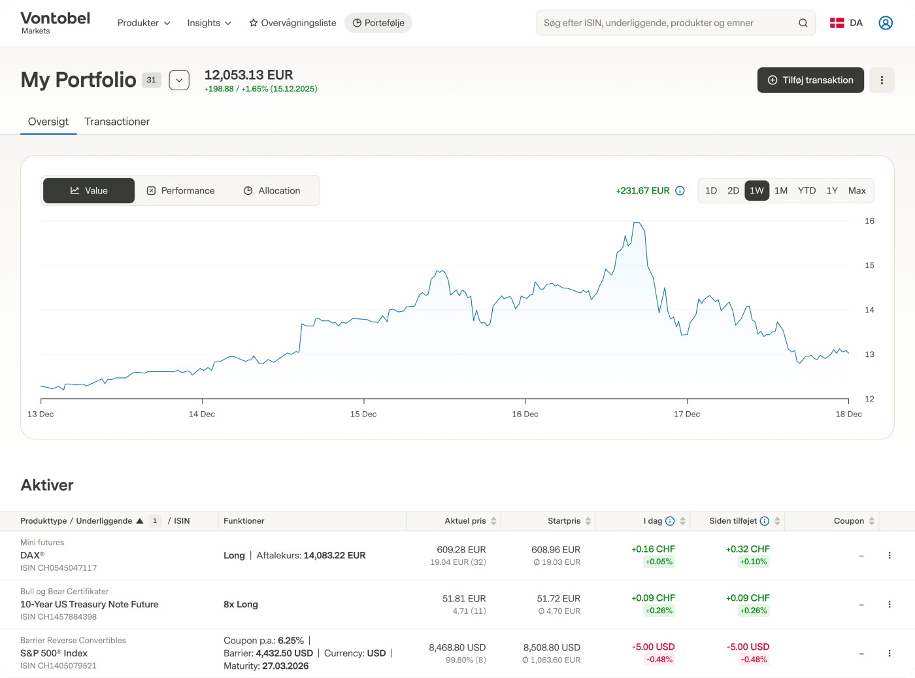The image size is (915, 678).
Task: Open the DAX® product link
Action: point(32,555)
